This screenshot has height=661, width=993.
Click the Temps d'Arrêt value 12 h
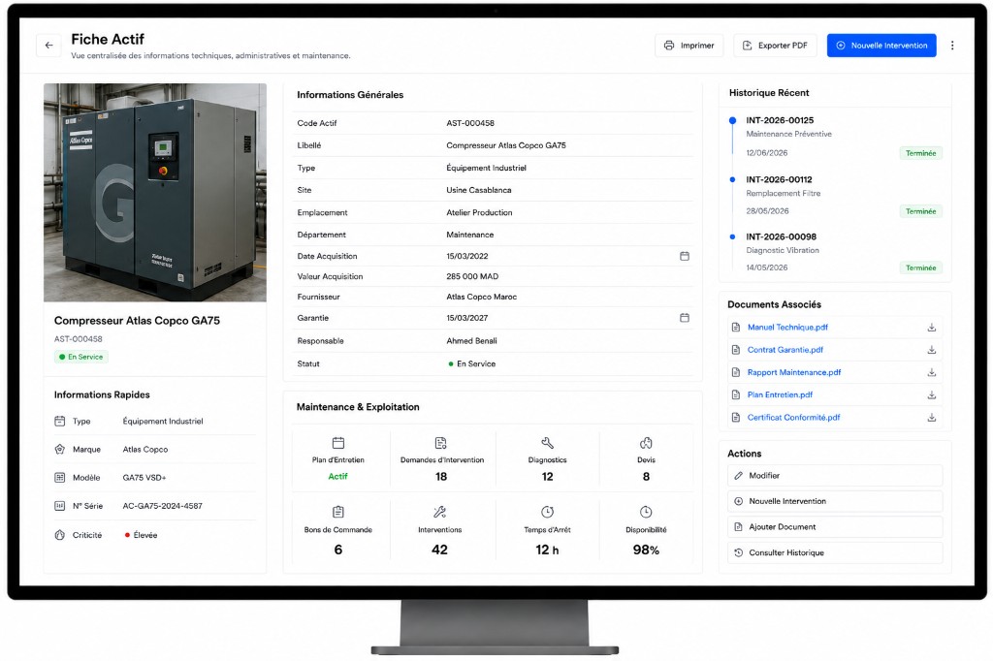pos(547,551)
